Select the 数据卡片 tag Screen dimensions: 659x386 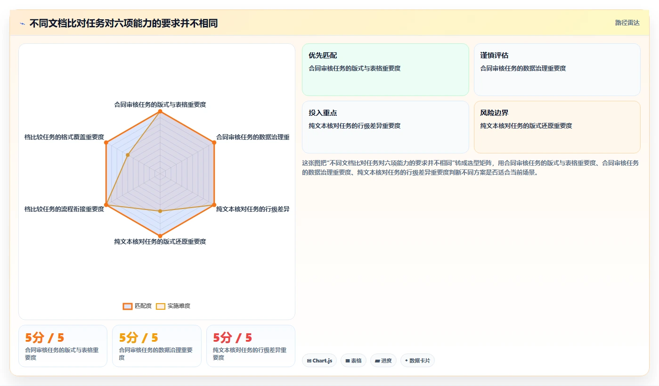coord(417,361)
